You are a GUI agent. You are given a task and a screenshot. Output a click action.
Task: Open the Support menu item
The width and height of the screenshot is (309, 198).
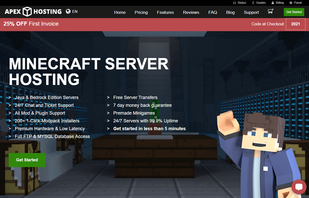pos(251,12)
